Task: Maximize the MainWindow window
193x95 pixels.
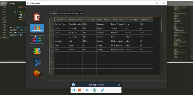Action: click(157, 3)
